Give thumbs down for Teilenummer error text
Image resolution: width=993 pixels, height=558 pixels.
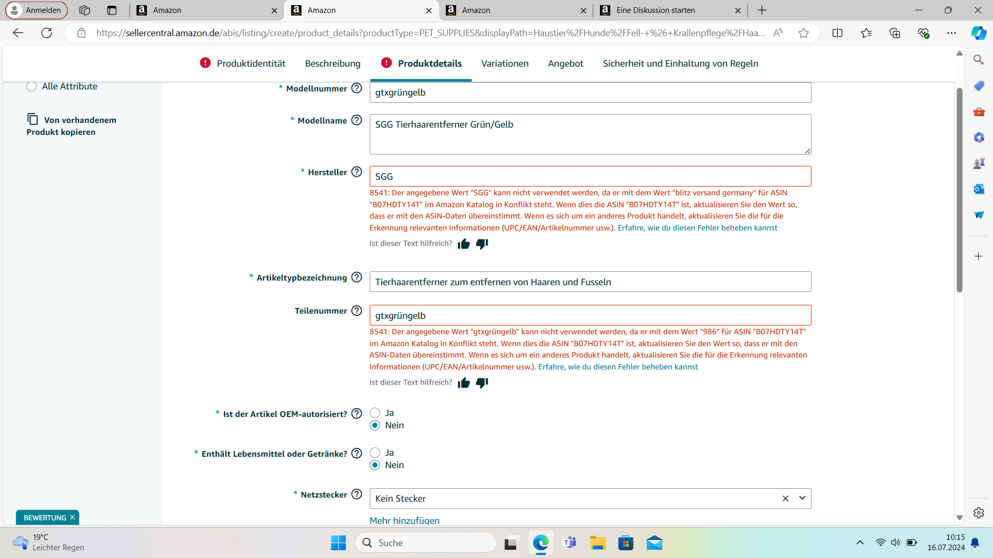482,383
